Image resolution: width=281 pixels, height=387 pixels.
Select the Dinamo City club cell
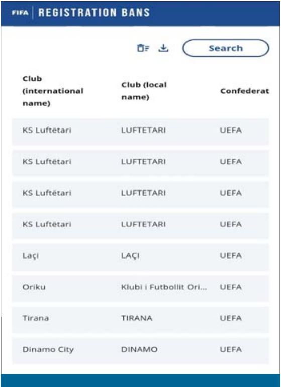point(48,350)
